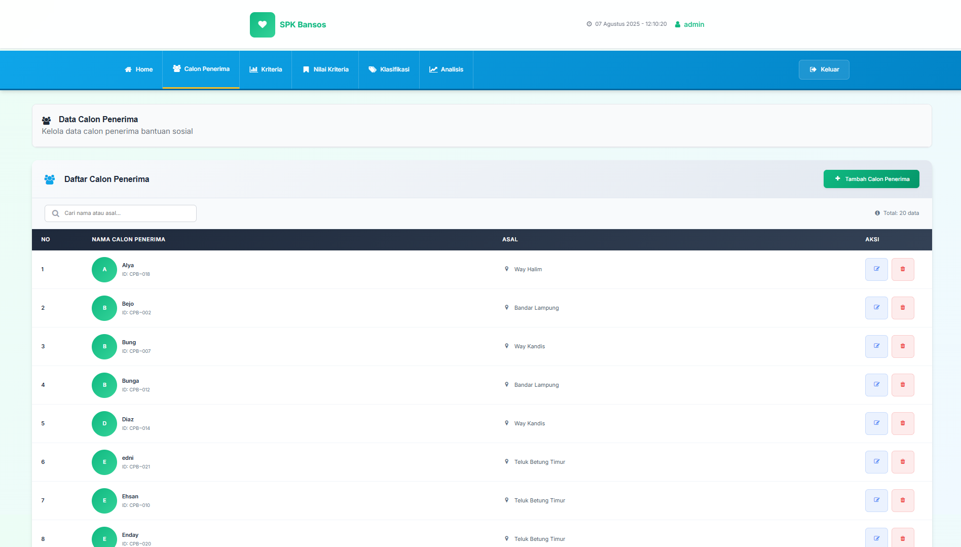Viewport: 961px width, 547px height.
Task: Select the name text Bunga
Action: coord(130,381)
